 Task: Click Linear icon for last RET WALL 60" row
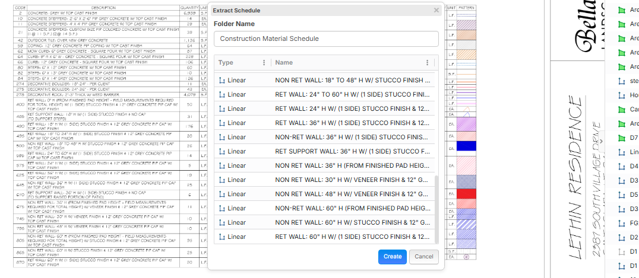point(222,237)
